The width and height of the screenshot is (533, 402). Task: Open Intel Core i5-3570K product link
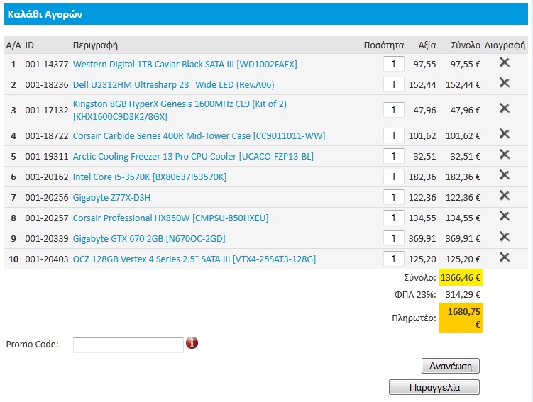click(150, 177)
